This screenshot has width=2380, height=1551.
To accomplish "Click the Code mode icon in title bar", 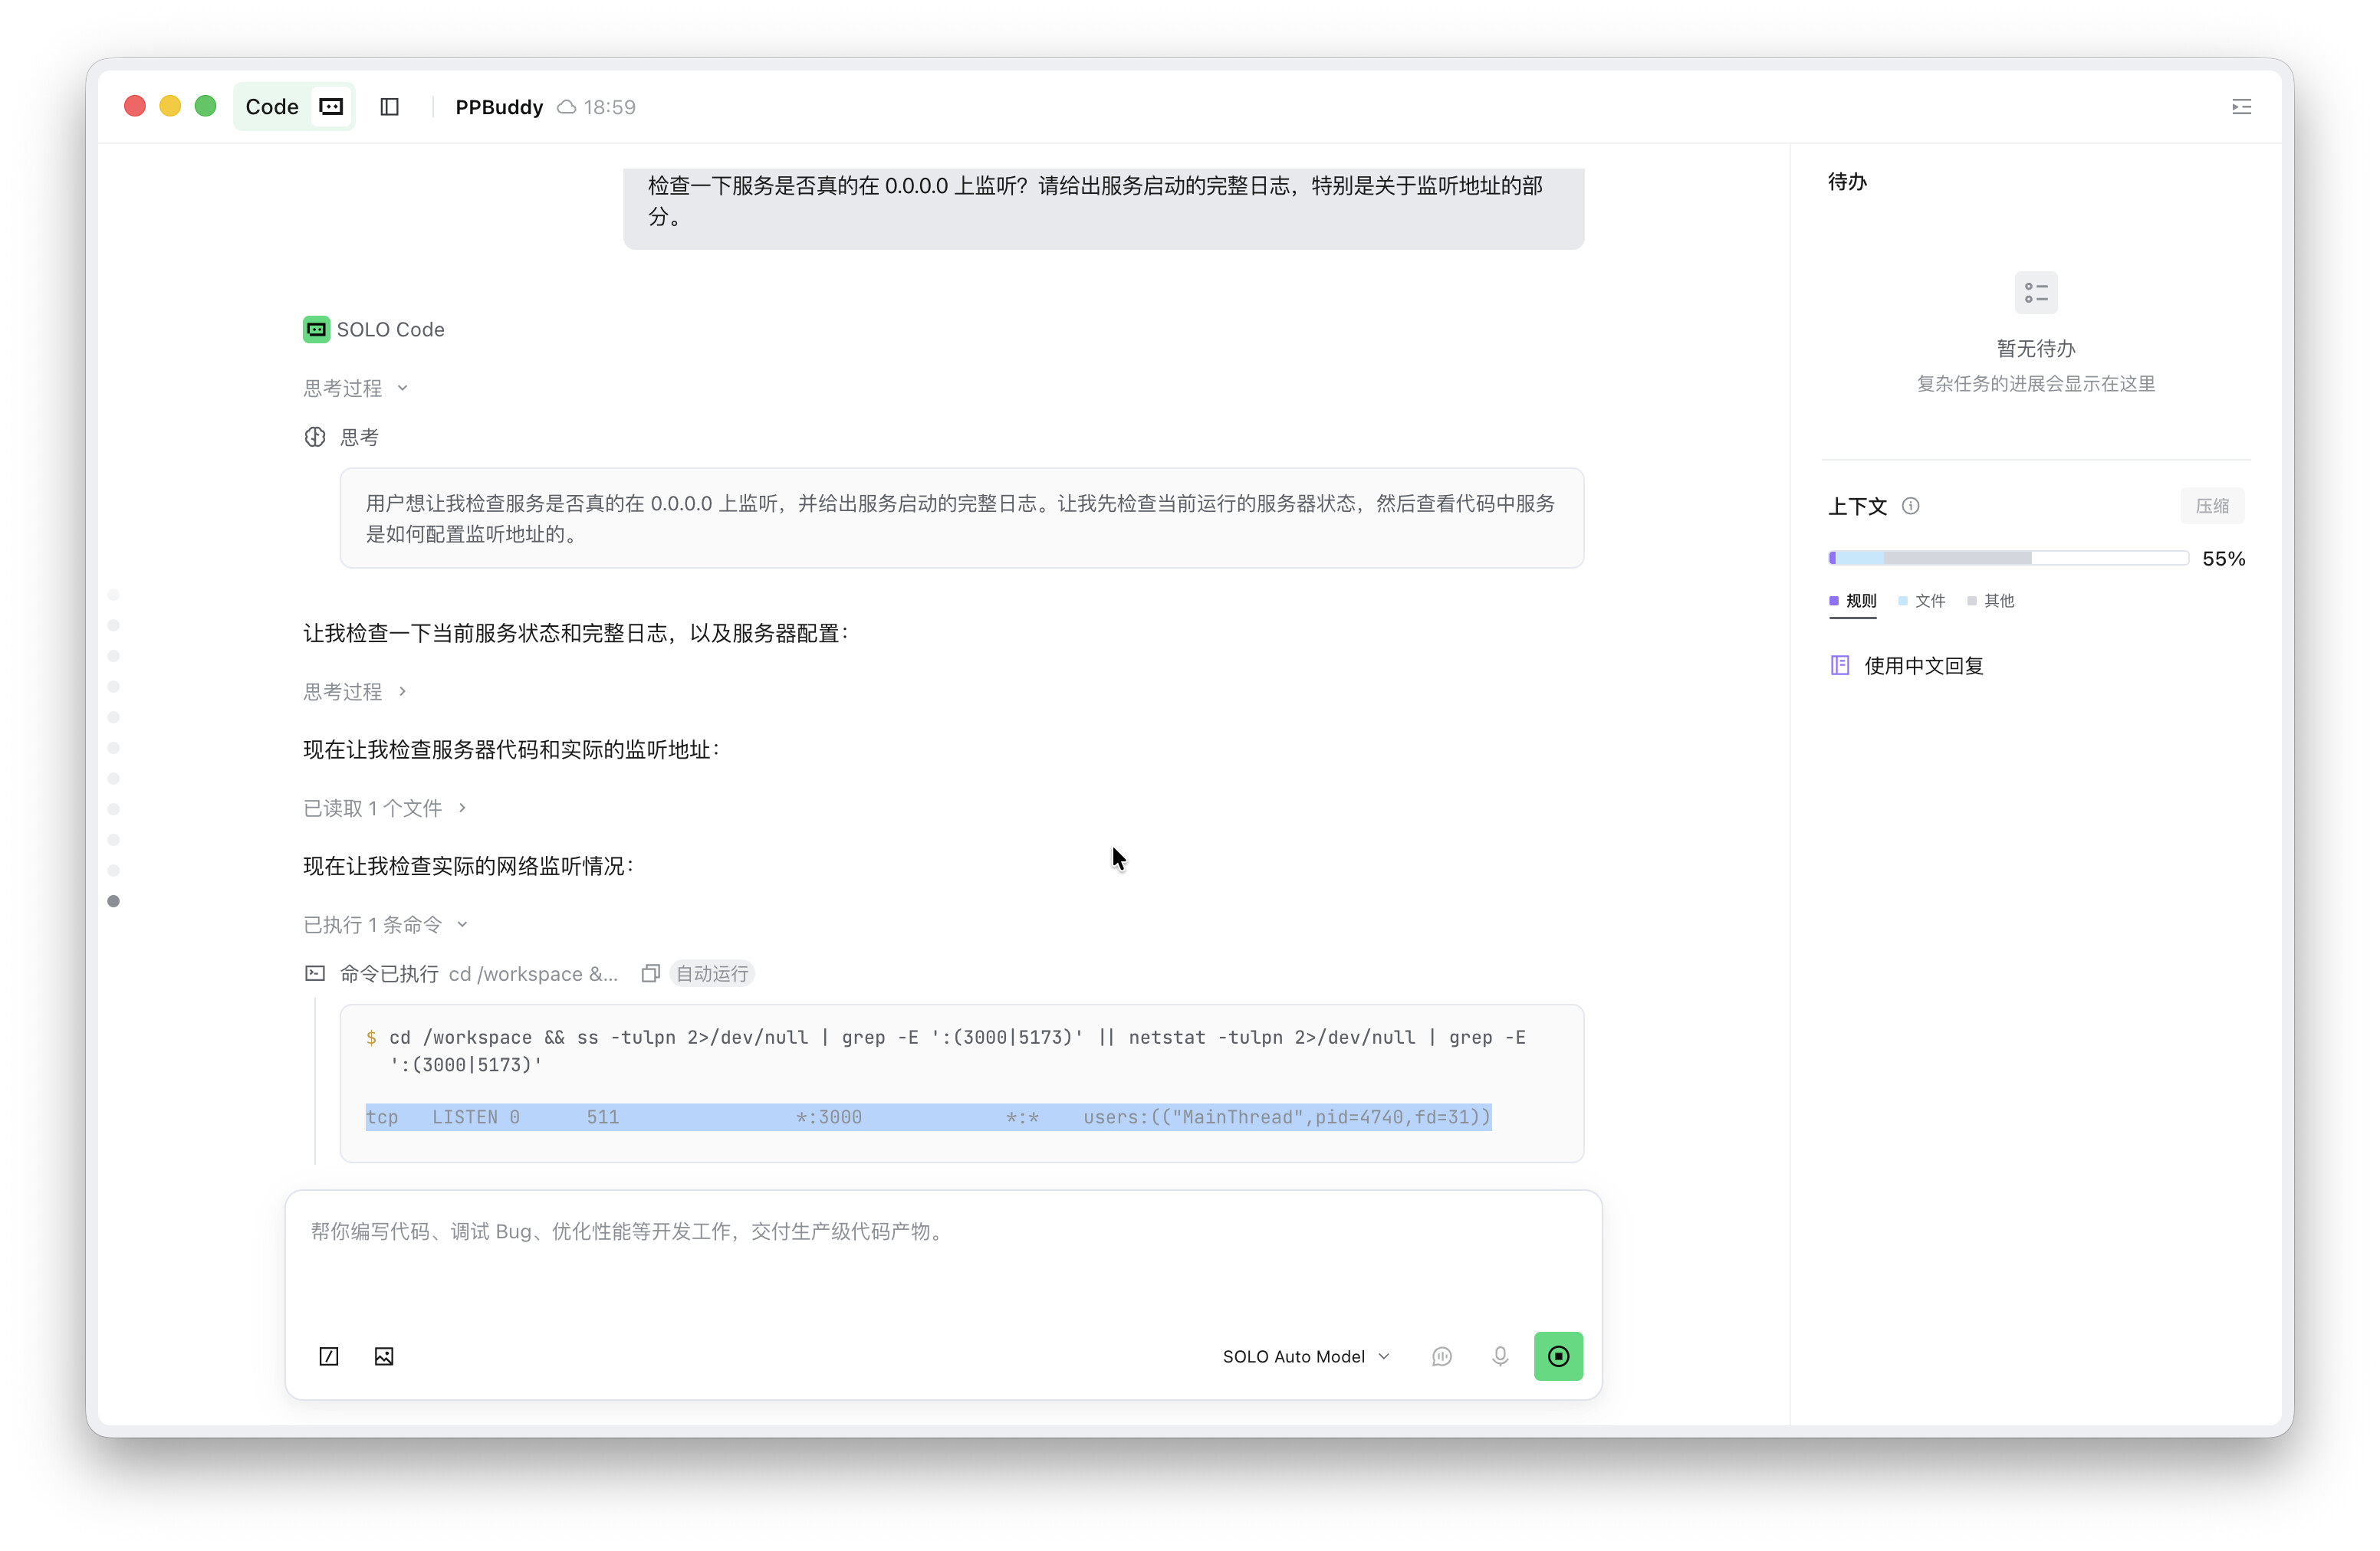I will point(331,107).
